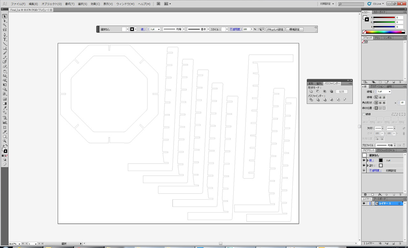Screen dimensions: 408x248
Task: Open the オブジェクト(O) menu
Action: coord(52,4)
